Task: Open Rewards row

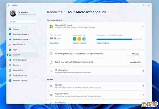Action: click(x=96, y=86)
